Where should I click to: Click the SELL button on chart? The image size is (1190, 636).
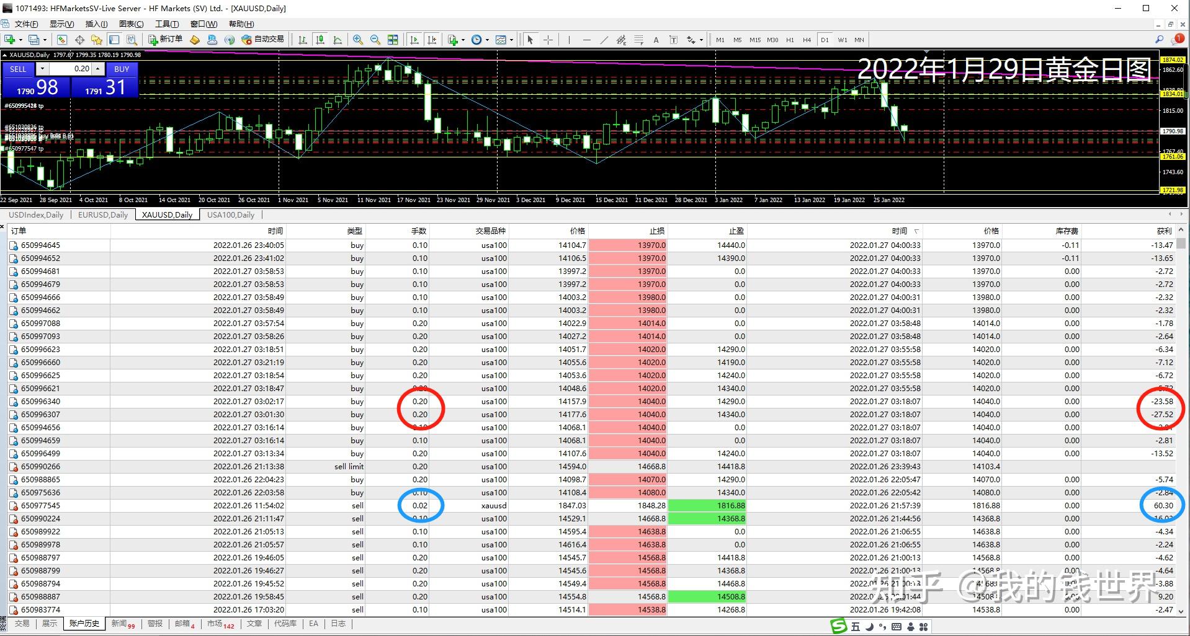tap(18, 69)
